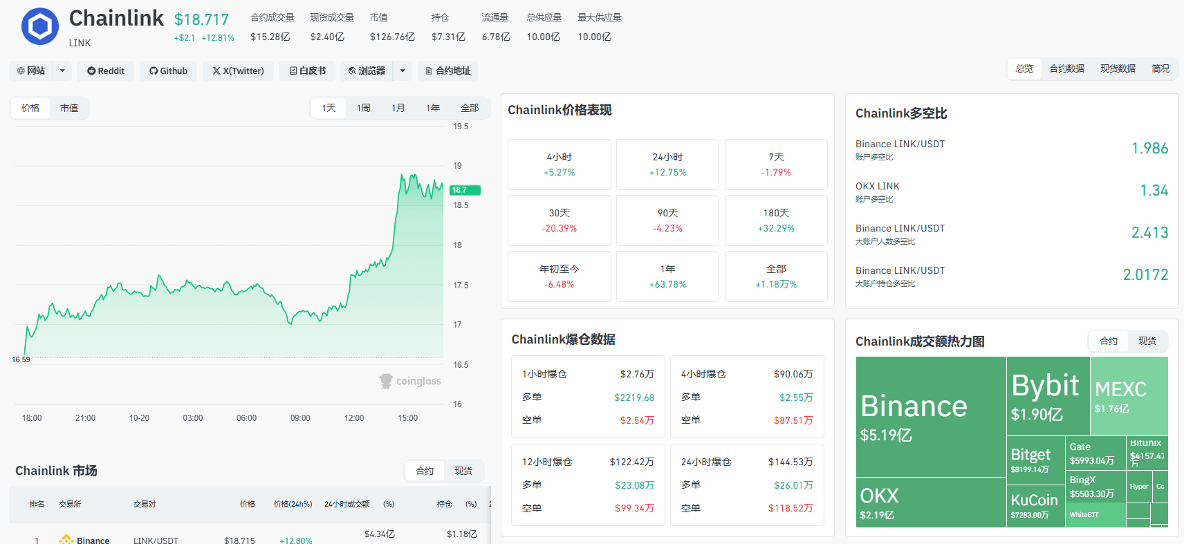Set chart range to 1年

(433, 108)
